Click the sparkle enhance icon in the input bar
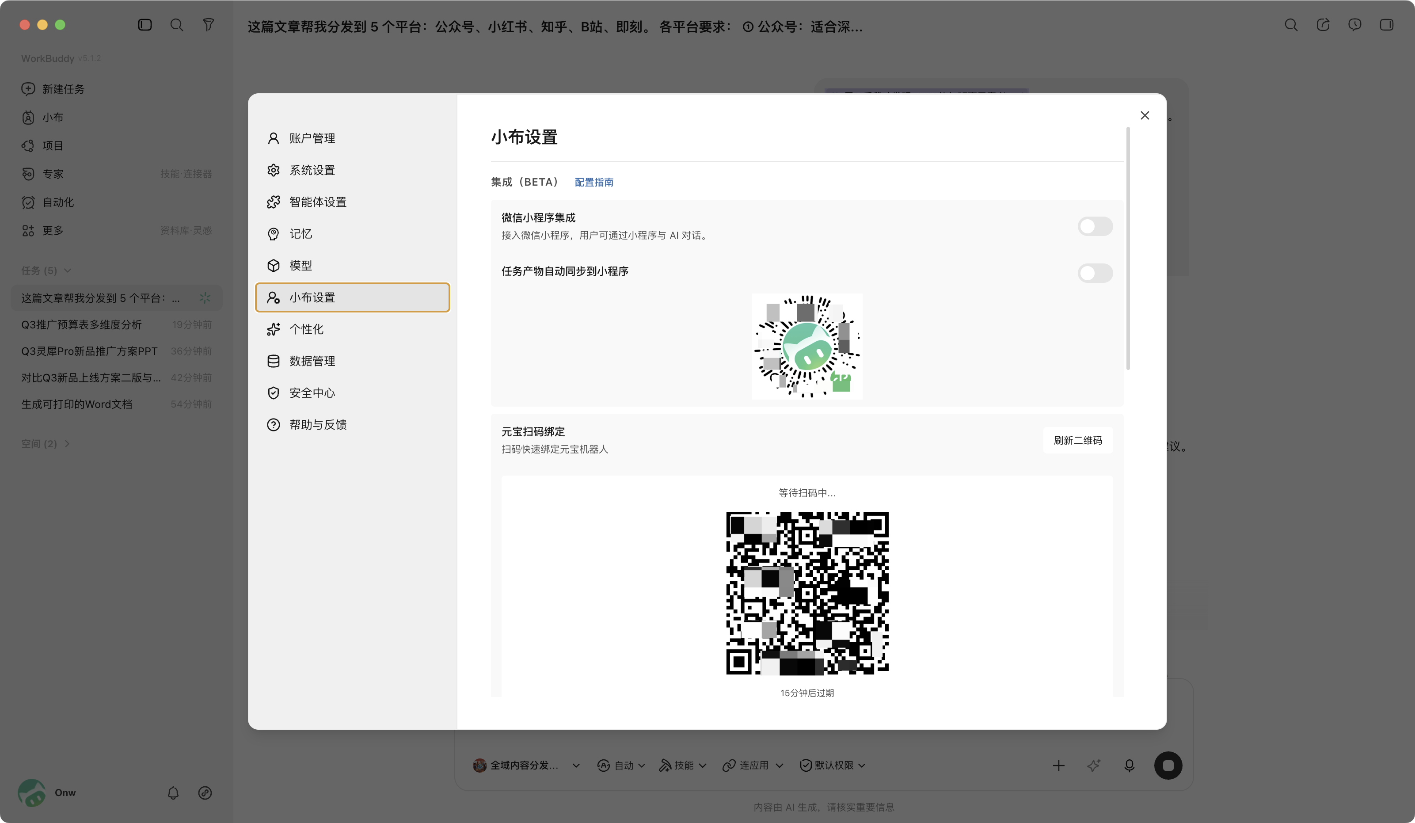Screen dimensions: 1415x823 point(1093,765)
